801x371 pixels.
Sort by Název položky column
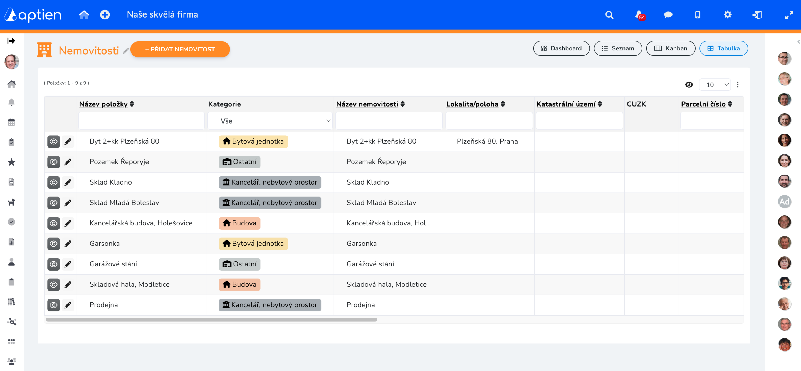[x=106, y=104]
